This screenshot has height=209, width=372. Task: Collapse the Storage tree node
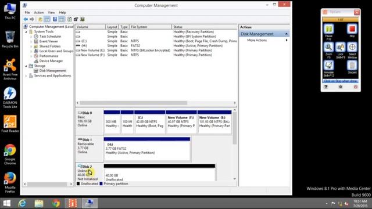[26, 66]
